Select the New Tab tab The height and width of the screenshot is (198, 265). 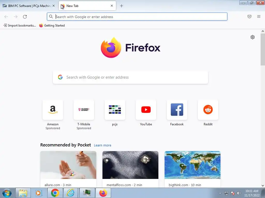point(87,6)
